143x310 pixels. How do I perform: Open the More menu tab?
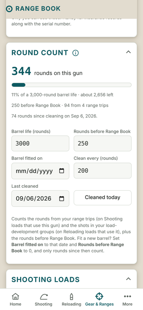[x=128, y=299]
